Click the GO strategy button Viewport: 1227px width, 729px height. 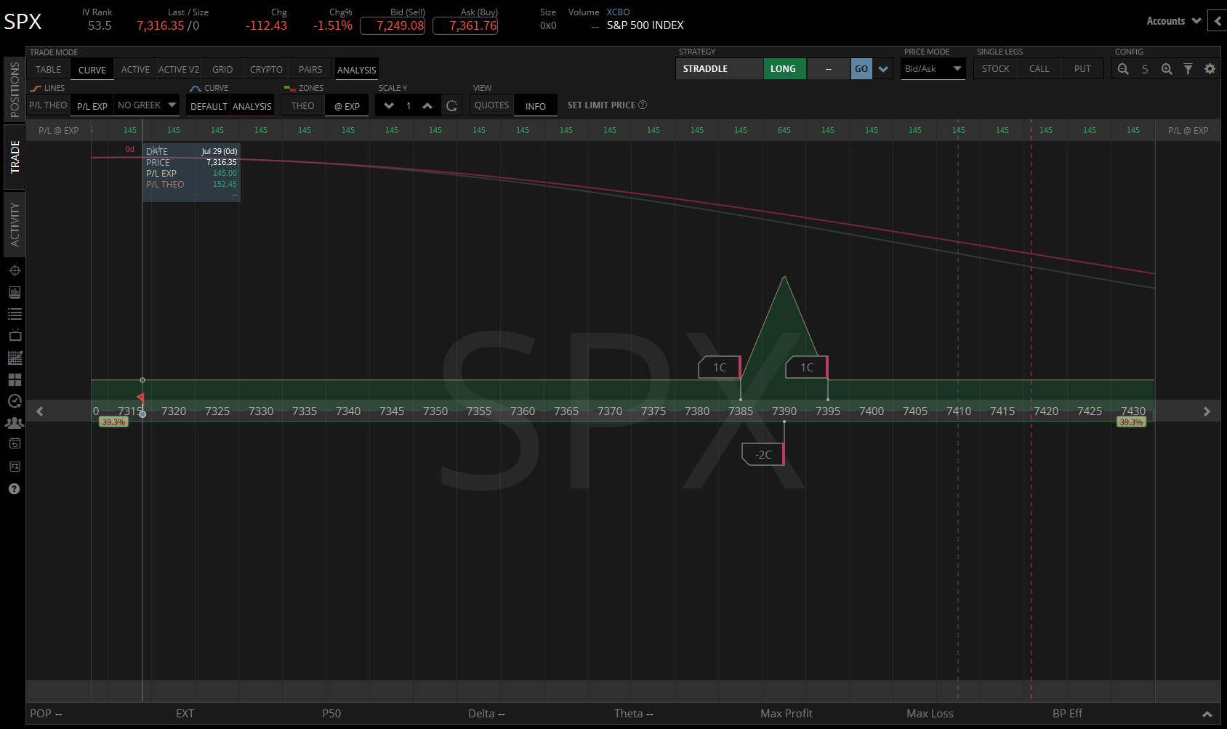861,69
